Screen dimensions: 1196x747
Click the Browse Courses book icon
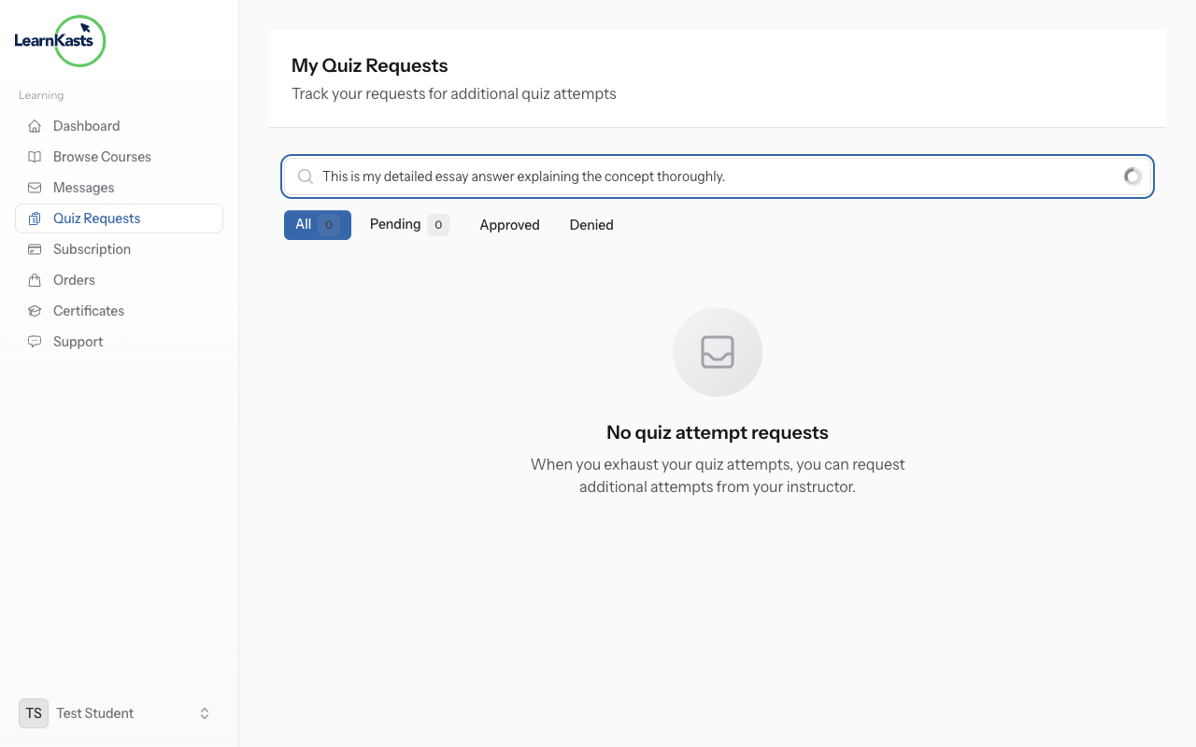click(35, 157)
